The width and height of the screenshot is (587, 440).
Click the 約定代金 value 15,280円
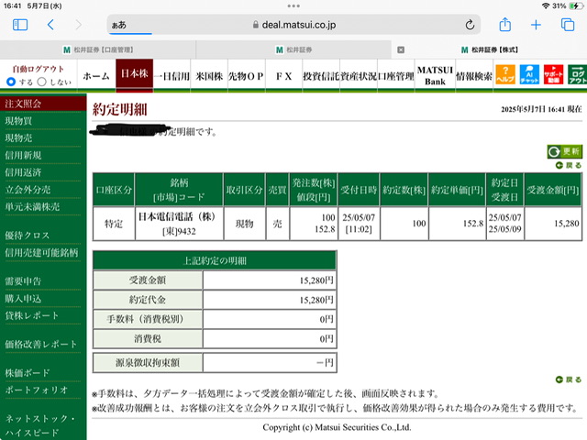pyautogui.click(x=316, y=300)
